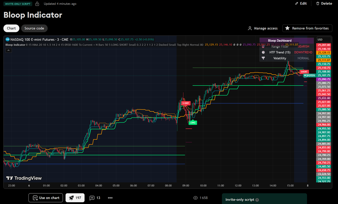Screen dimensions: 338x204
Task: Click the 24,885.00 price scale label
Action: click(x=324, y=144)
